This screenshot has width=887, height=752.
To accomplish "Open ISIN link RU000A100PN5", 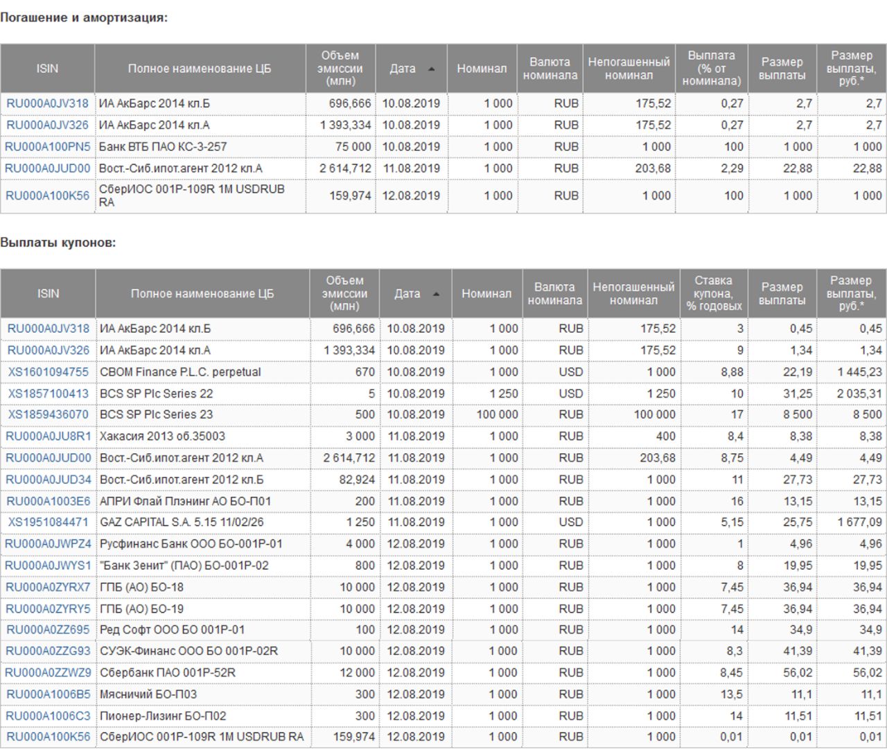I will 48,147.
